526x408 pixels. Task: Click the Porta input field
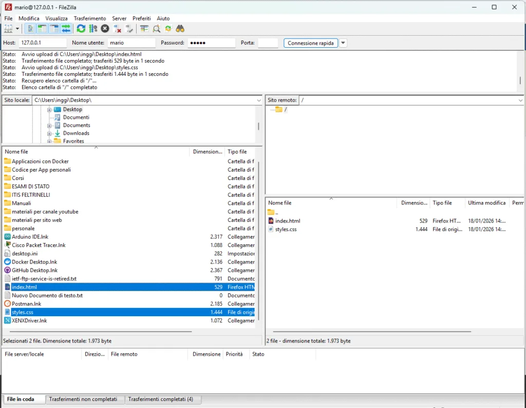[268, 43]
